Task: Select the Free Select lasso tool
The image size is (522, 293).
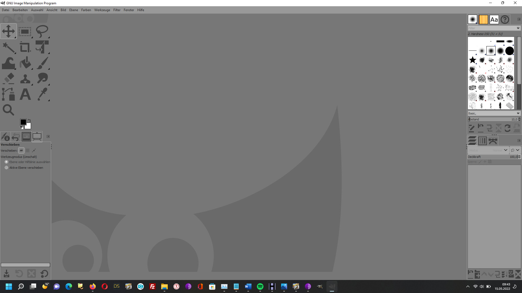Action: 42,31
